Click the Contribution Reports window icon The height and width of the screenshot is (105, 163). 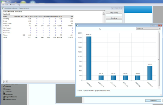tap(3, 8)
